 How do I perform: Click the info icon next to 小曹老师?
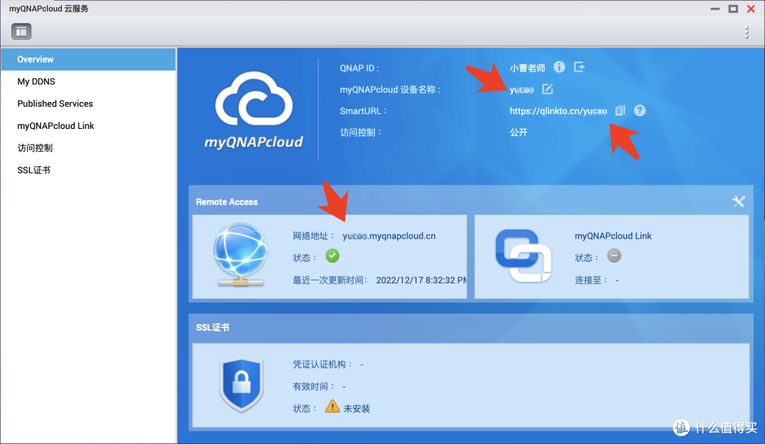pos(559,67)
